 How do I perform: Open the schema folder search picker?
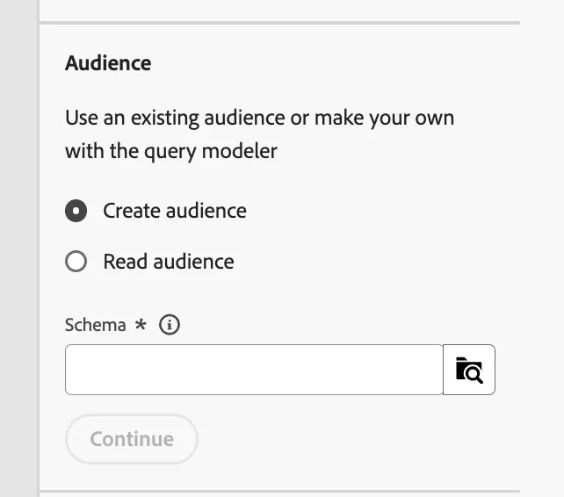(x=469, y=370)
